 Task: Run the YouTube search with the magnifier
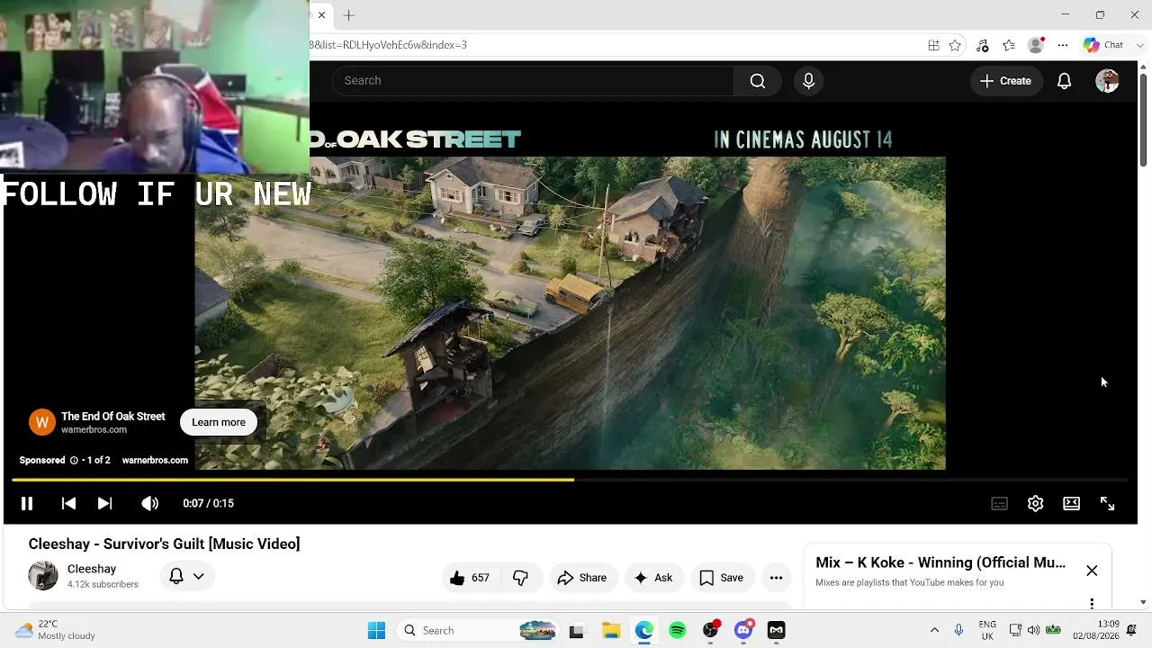(758, 81)
